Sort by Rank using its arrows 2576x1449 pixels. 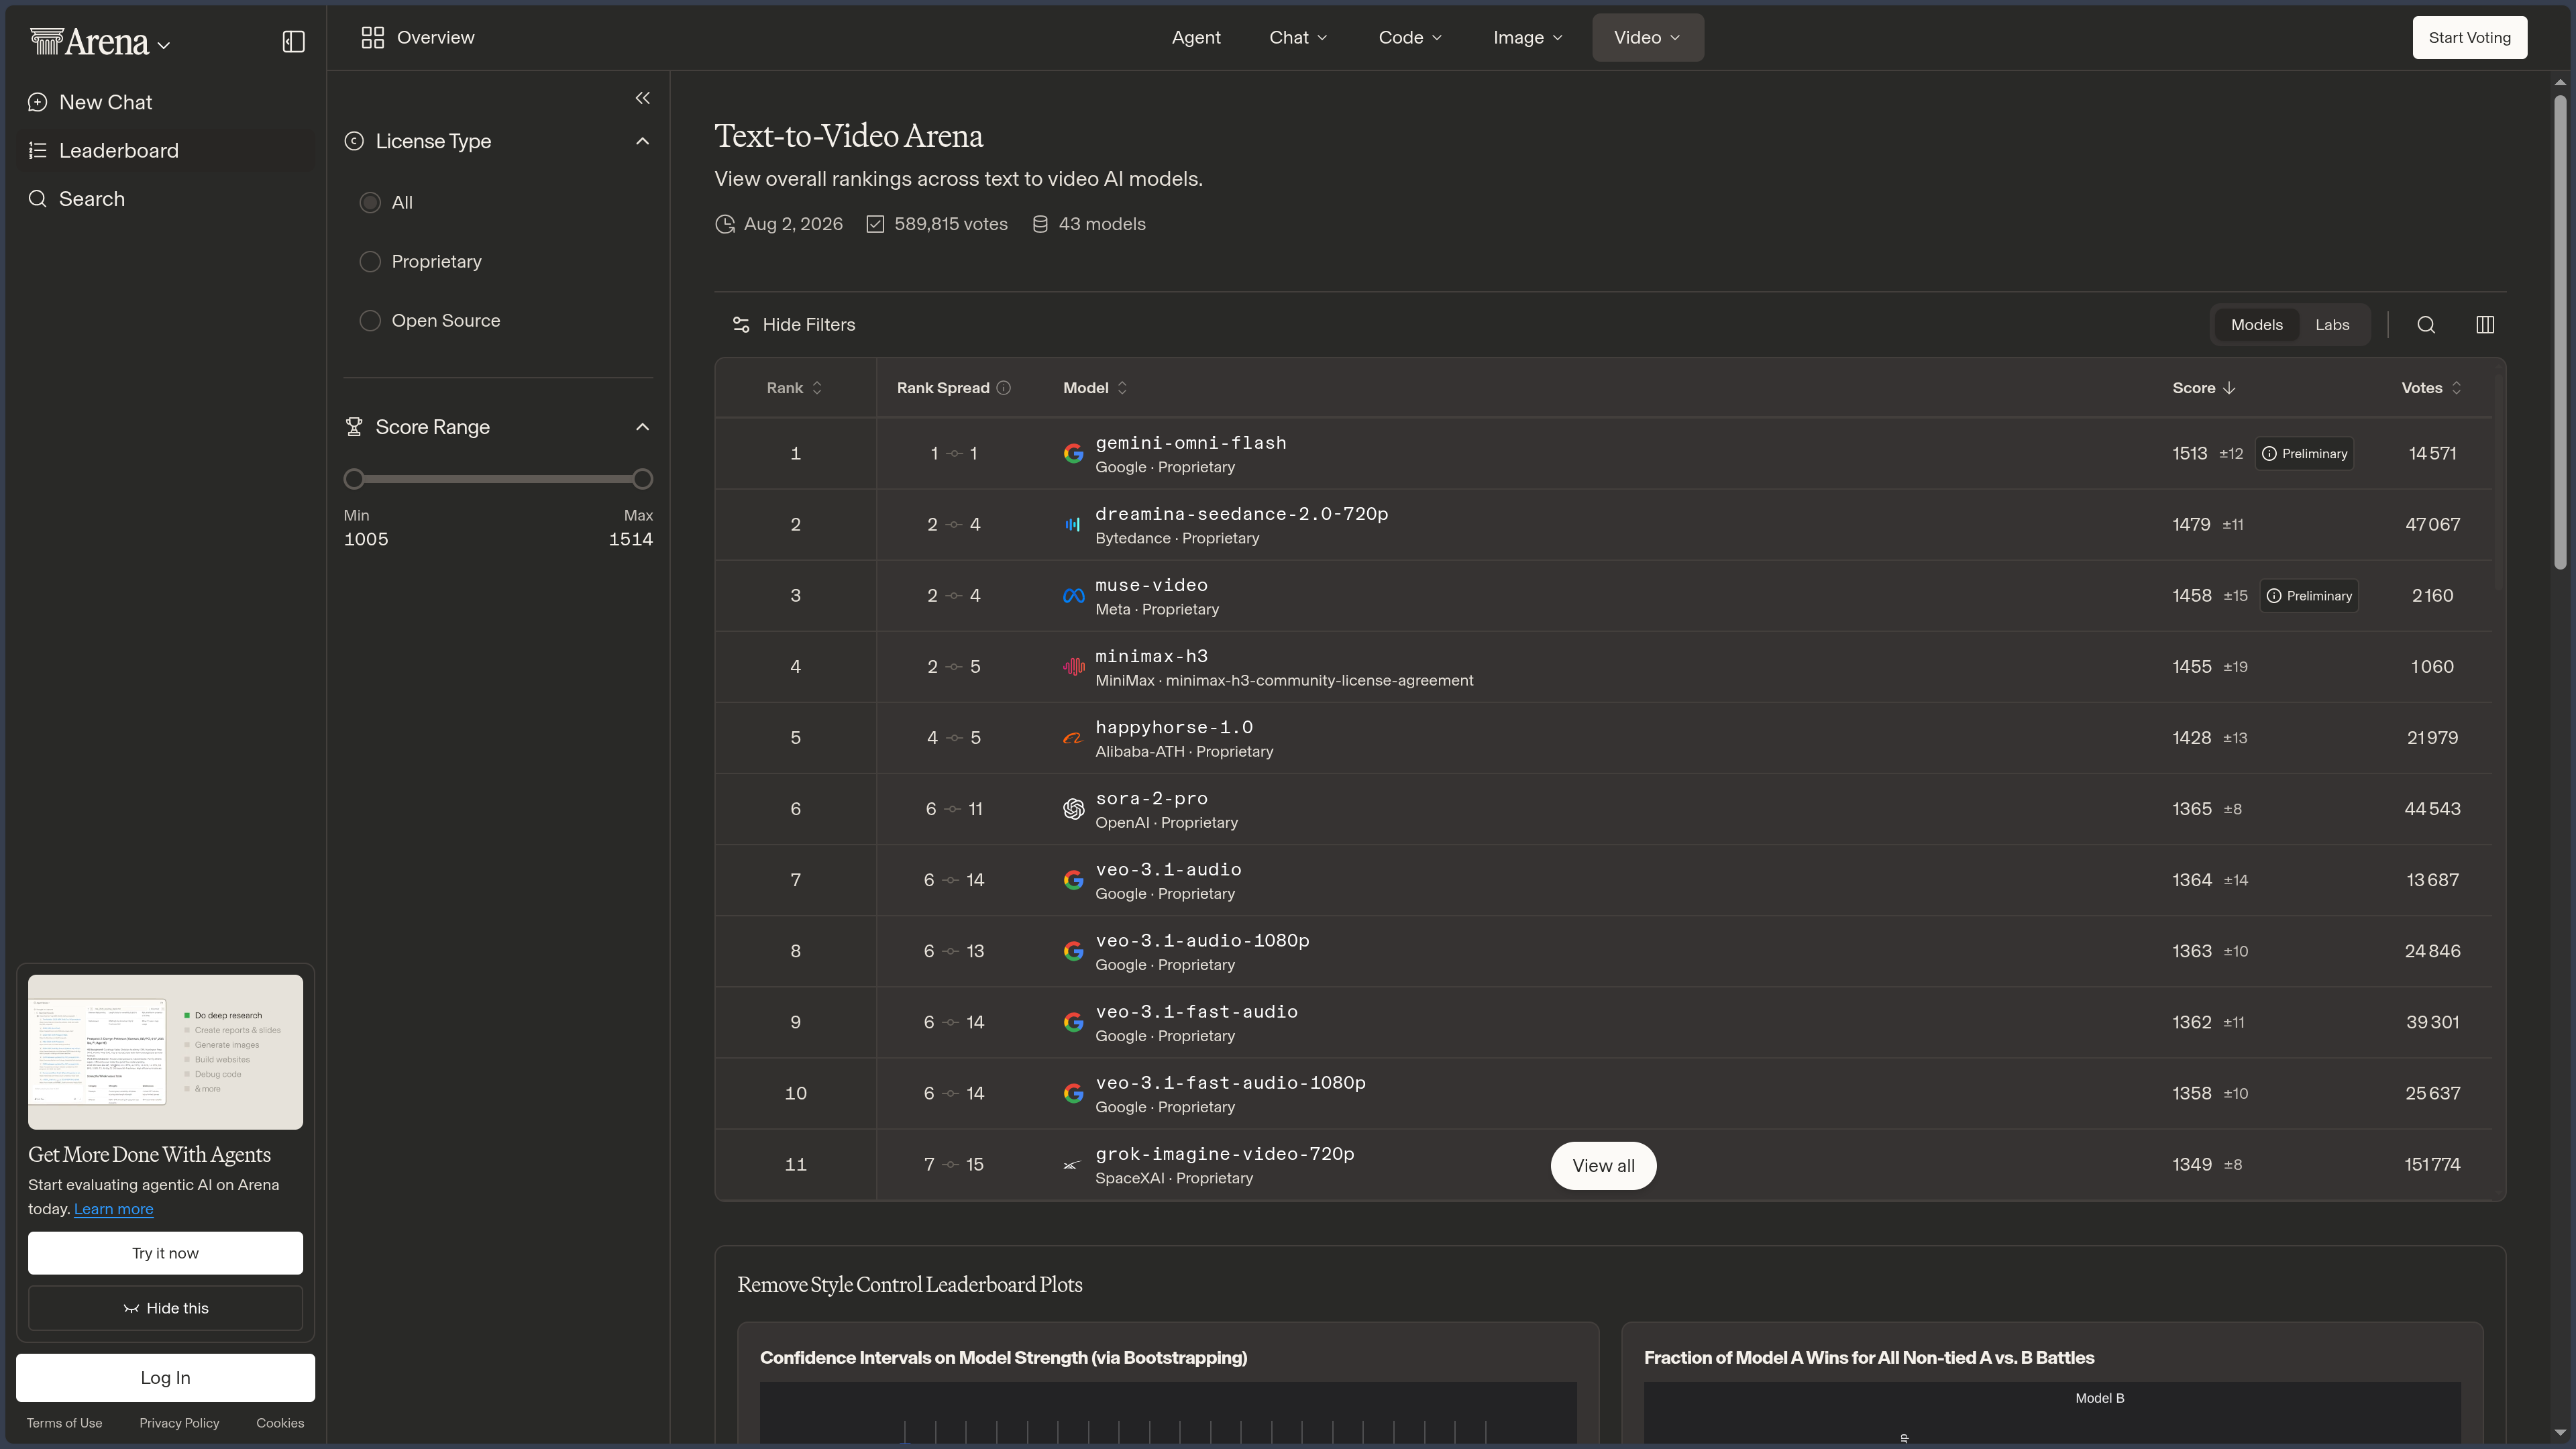[817, 388]
